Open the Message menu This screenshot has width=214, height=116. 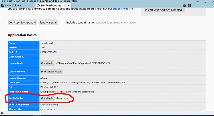click(33, 1)
